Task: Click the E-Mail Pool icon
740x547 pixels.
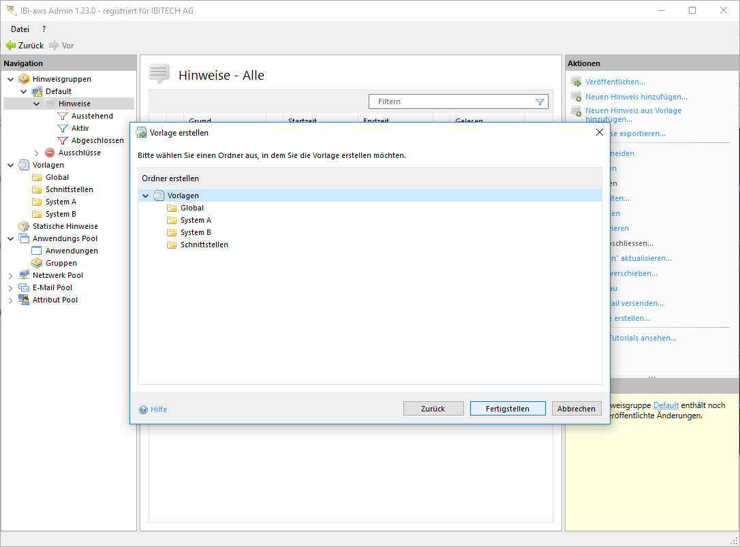Action: click(24, 287)
